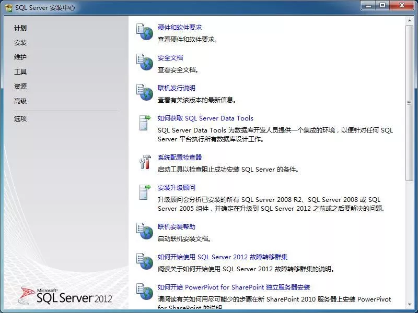Click the globe icon beside PowerPivot for SharePoint link

coord(145,292)
